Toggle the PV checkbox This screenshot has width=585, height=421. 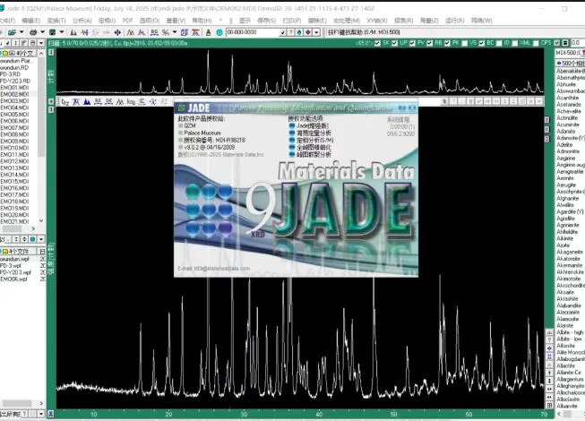coord(412,43)
